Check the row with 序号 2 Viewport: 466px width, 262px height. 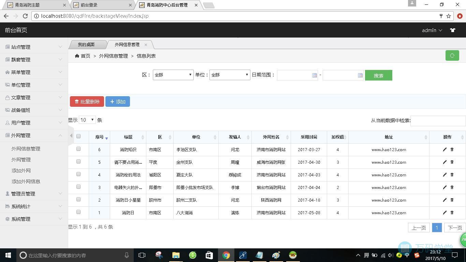coord(78,199)
